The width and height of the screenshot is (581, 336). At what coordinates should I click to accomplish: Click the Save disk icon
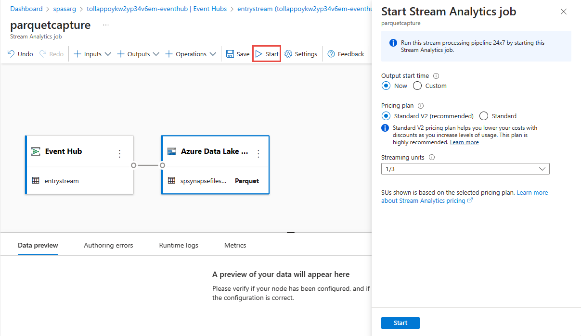[x=230, y=54]
